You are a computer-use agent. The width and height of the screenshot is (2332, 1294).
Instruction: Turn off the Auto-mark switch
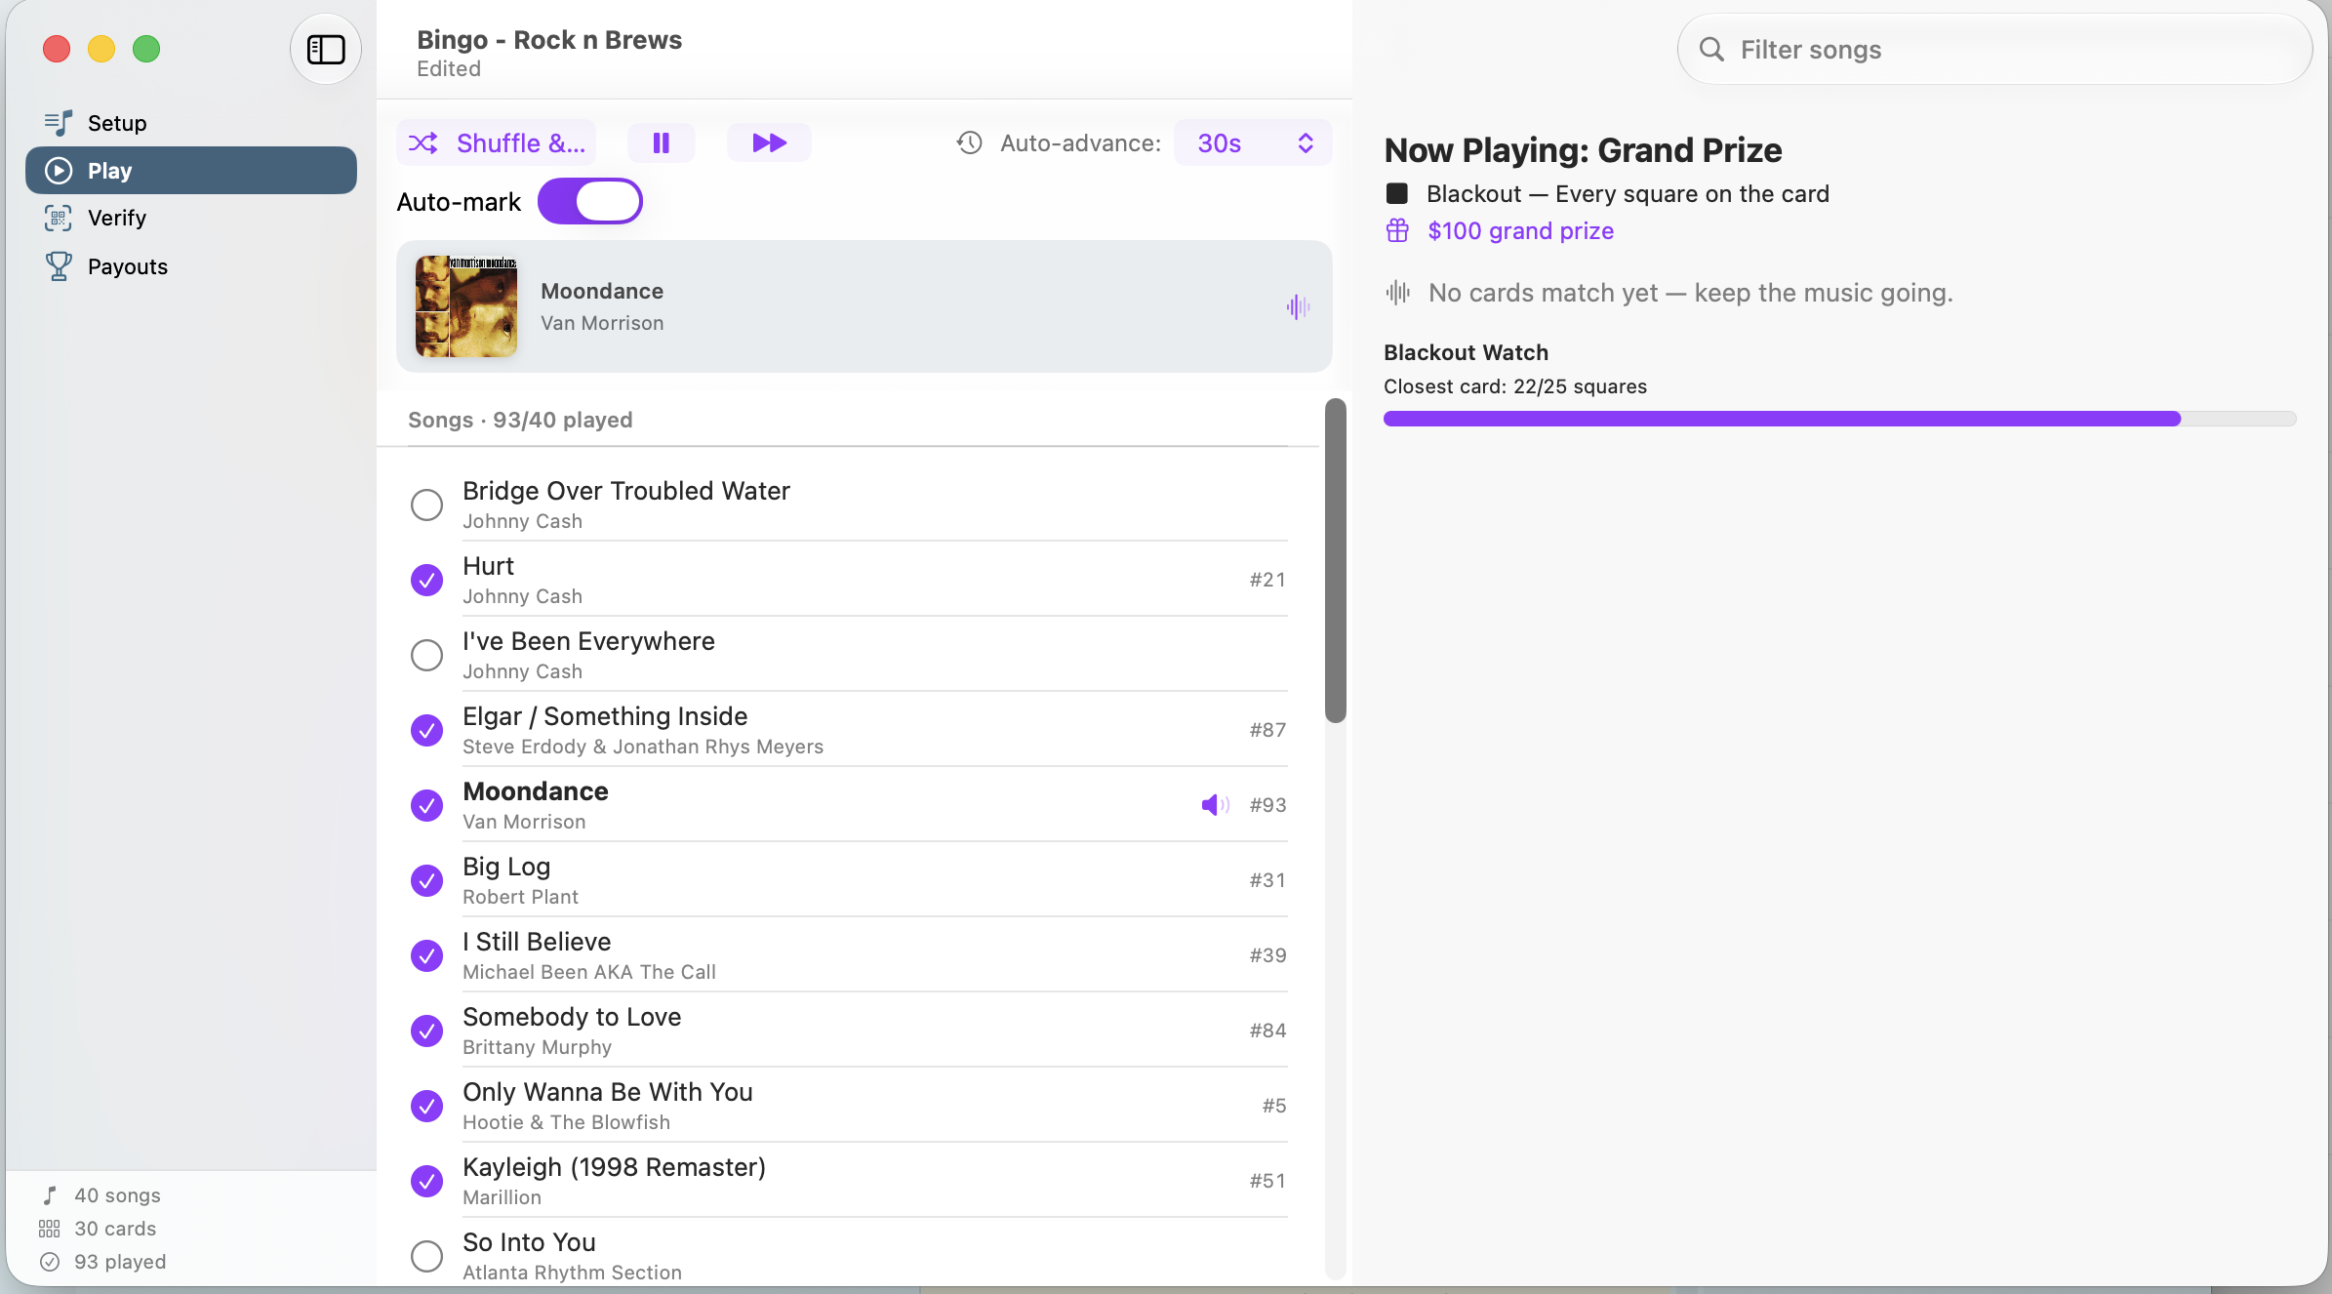point(590,202)
